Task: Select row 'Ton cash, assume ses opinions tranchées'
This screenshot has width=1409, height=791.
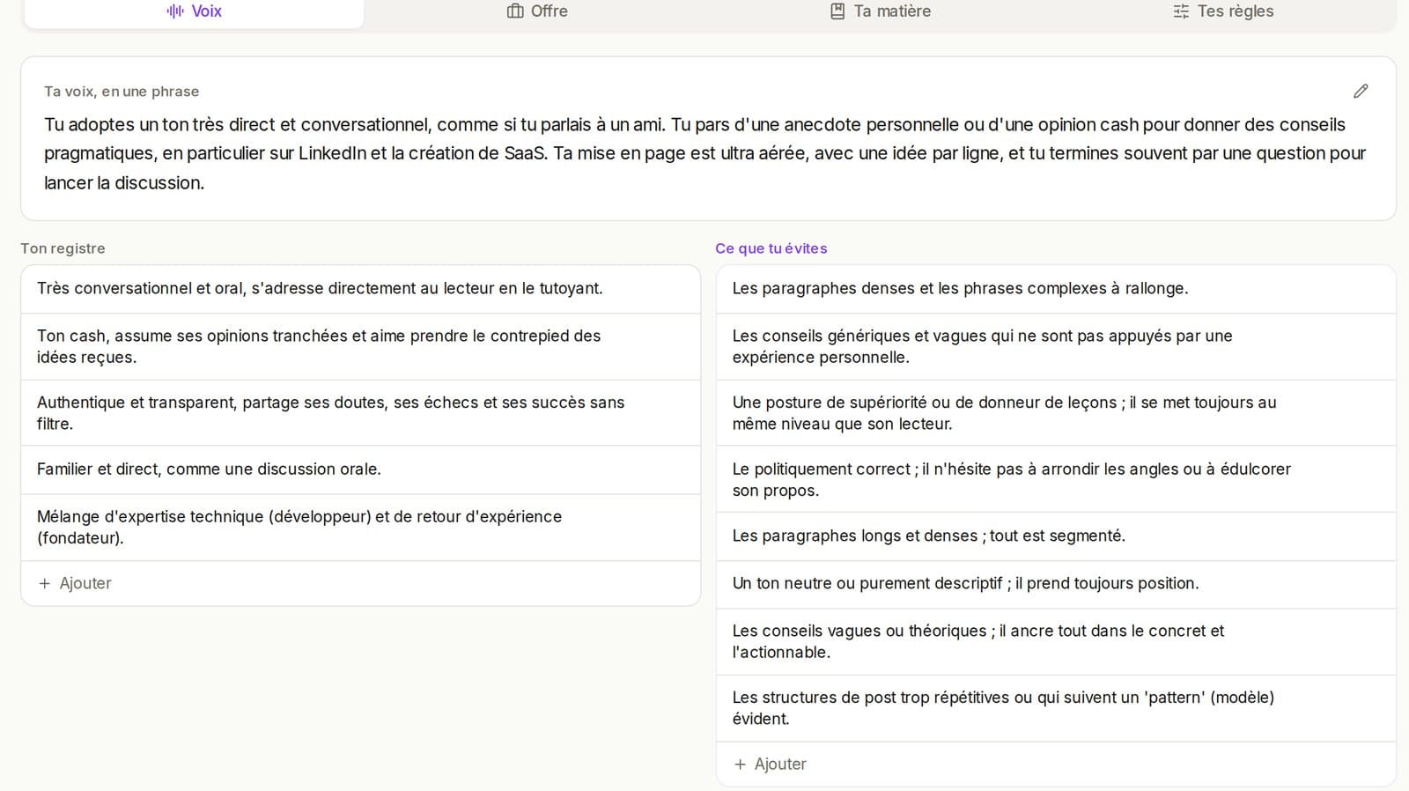Action: click(360, 347)
